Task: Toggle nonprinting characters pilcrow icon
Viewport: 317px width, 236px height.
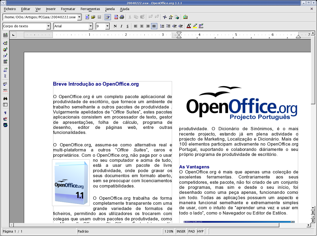Action: click(x=5, y=113)
